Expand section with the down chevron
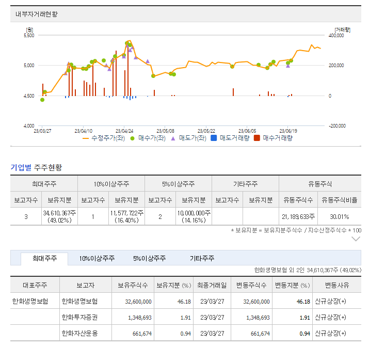Viewport: 369px width, 346px height. coord(356,239)
